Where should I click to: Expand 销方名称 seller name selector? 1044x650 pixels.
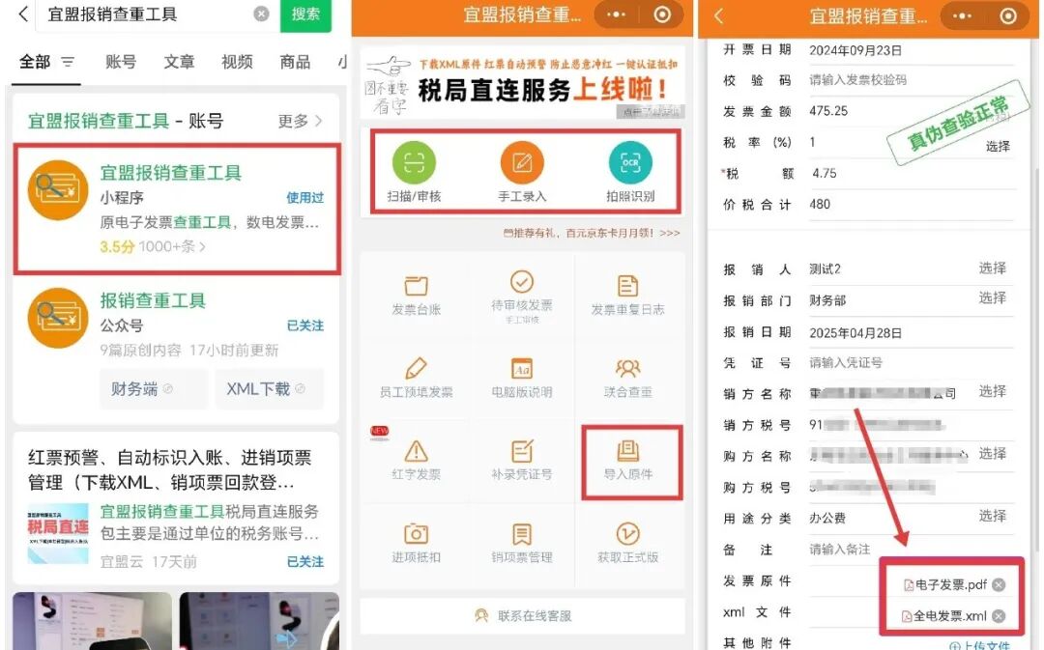992,392
